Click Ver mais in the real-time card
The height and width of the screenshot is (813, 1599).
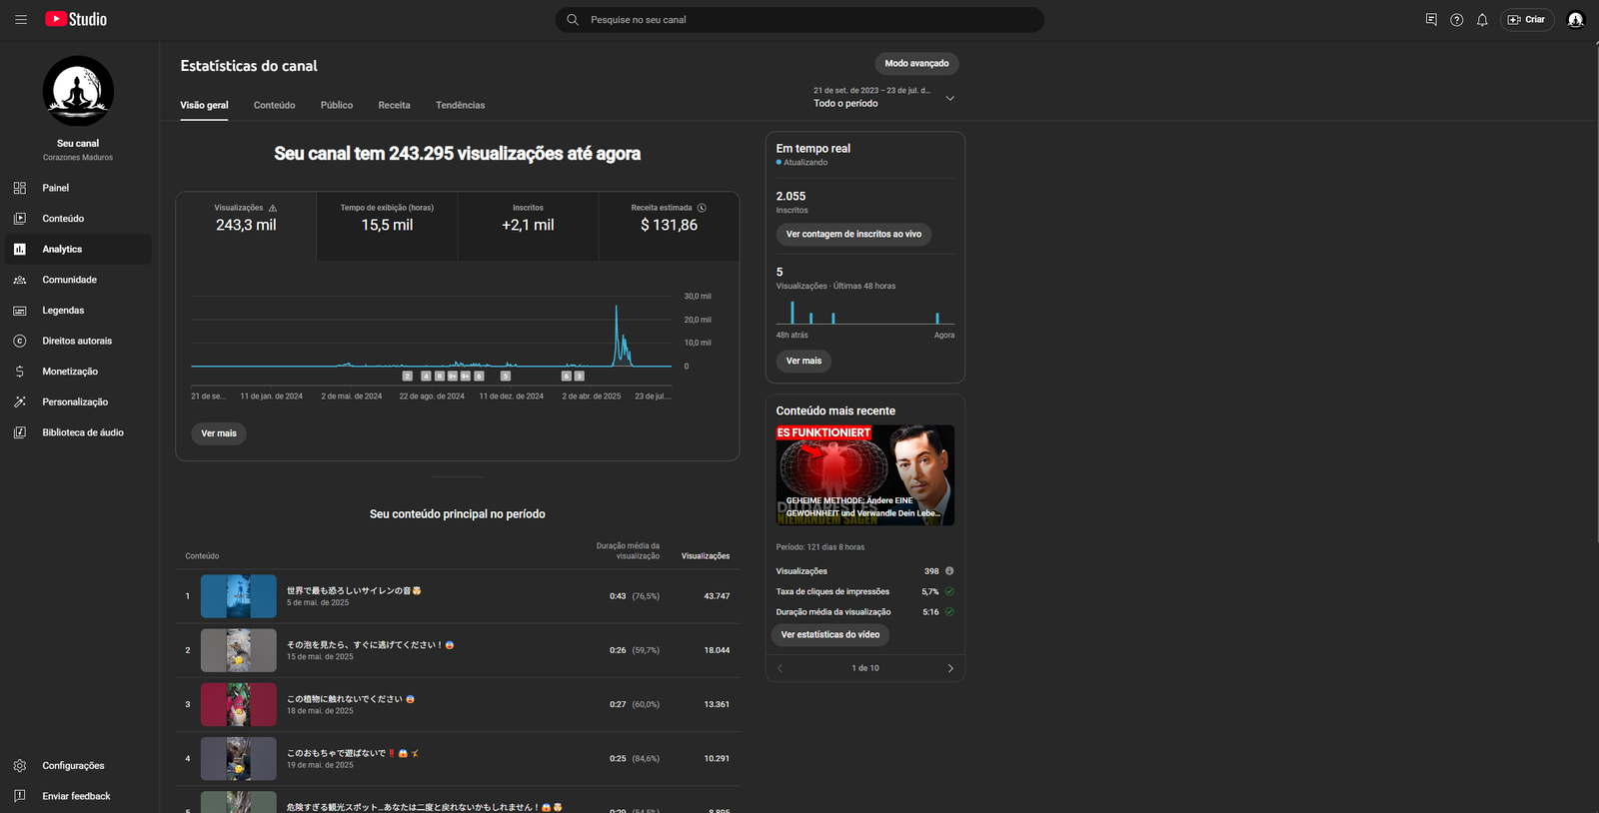(803, 361)
